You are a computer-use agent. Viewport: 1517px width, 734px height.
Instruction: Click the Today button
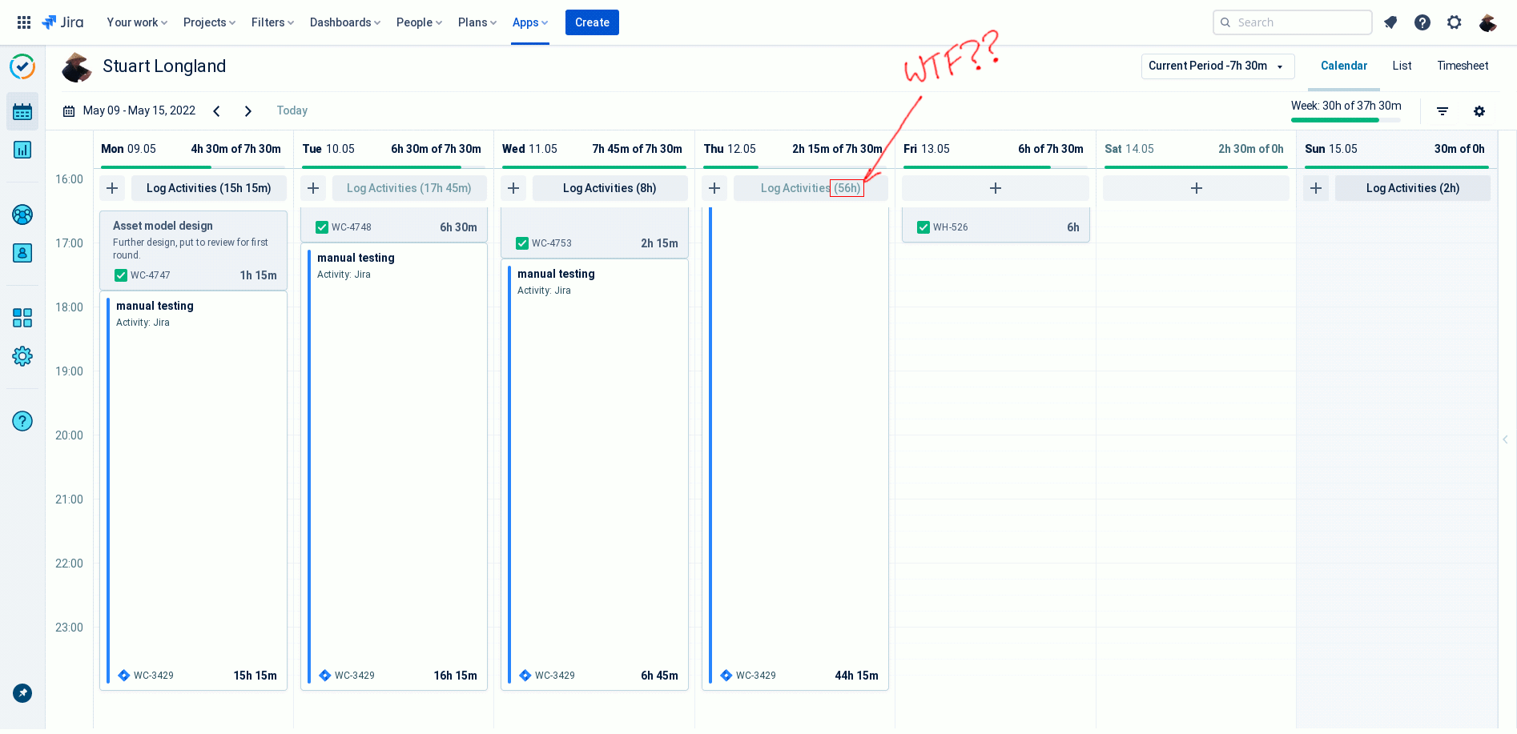click(292, 111)
